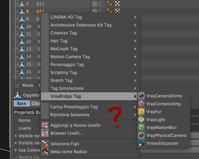Toggle the Usa Colore radio dot
The image size is (199, 159).
15,150
